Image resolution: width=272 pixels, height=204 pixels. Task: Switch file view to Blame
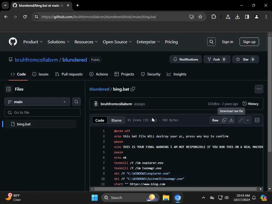pos(116,120)
